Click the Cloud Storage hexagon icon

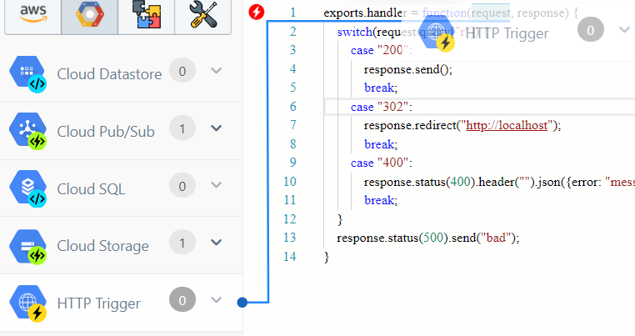tap(28, 246)
